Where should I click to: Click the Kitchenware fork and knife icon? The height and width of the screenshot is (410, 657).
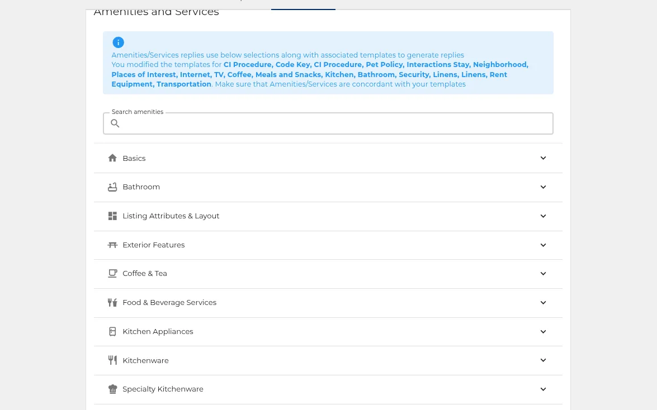[112, 360]
